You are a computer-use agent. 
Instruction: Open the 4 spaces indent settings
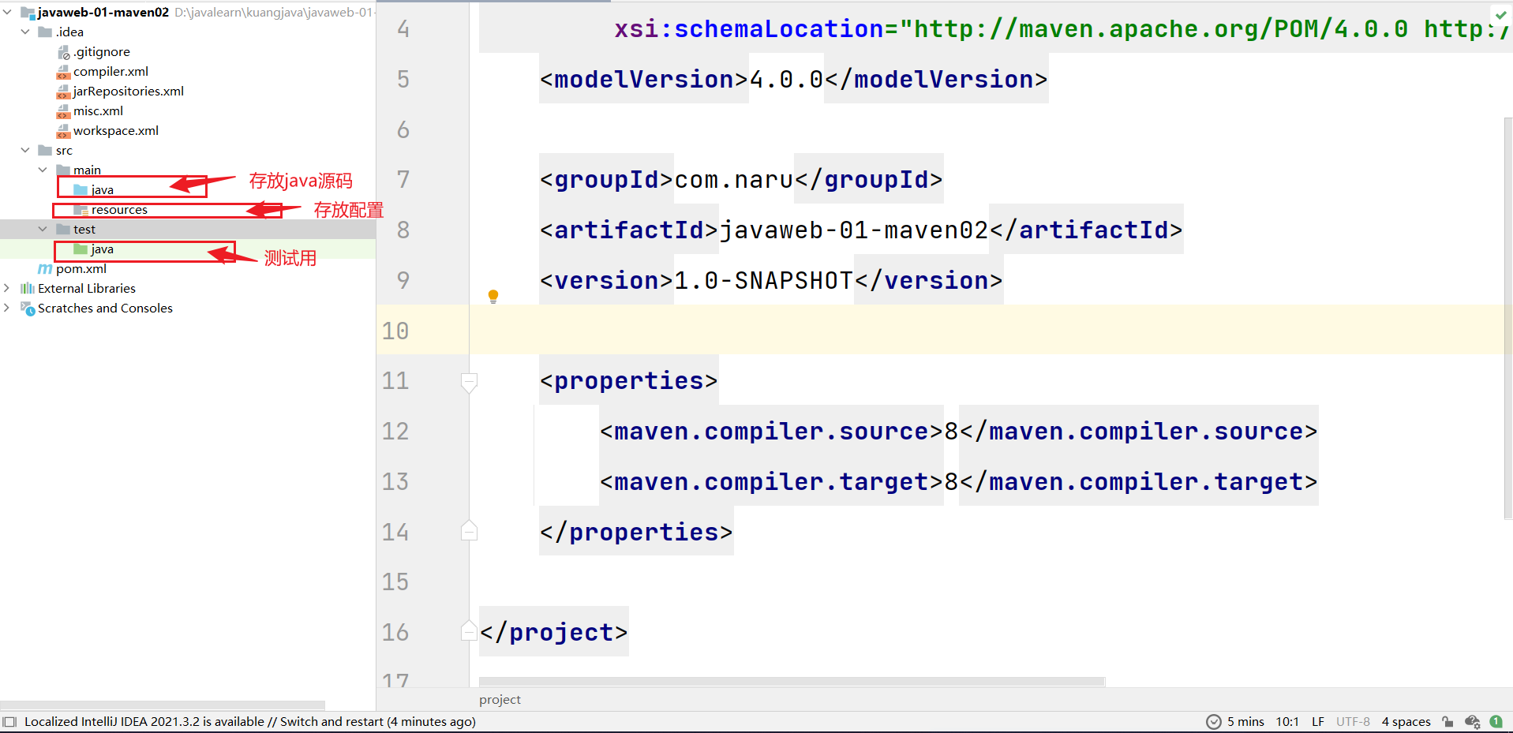pyautogui.click(x=1406, y=722)
